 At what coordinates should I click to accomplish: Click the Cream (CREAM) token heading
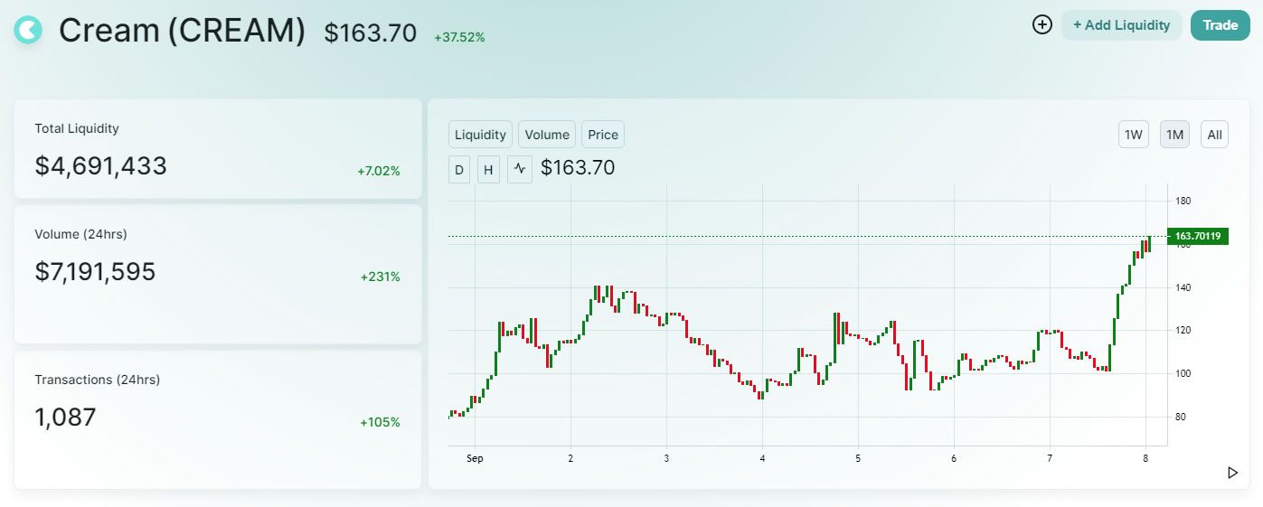(x=183, y=31)
